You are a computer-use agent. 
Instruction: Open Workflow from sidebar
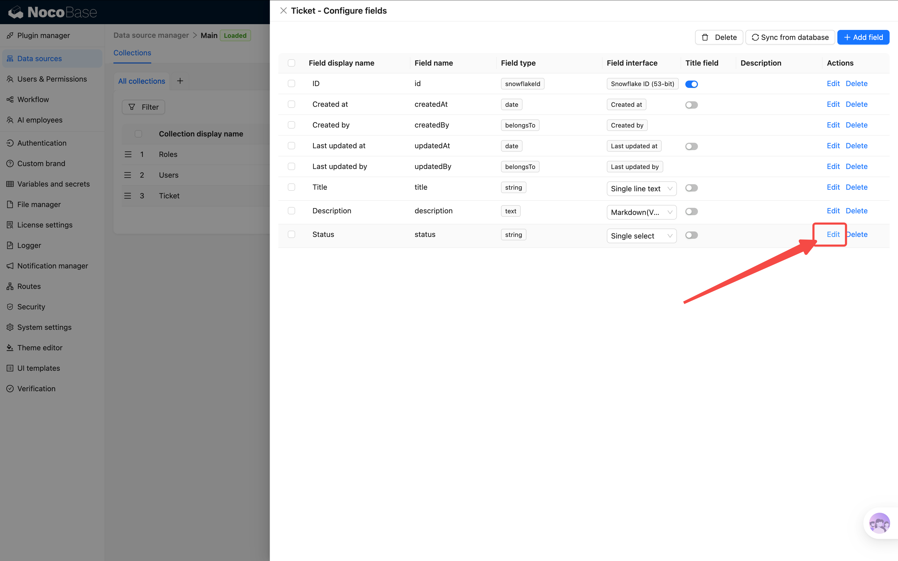coord(33,99)
